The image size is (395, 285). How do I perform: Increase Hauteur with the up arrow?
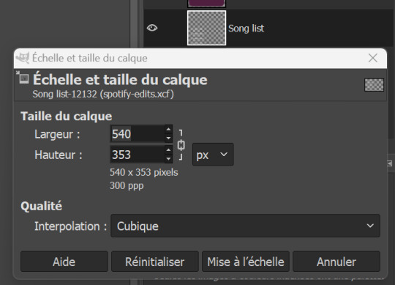(168, 150)
